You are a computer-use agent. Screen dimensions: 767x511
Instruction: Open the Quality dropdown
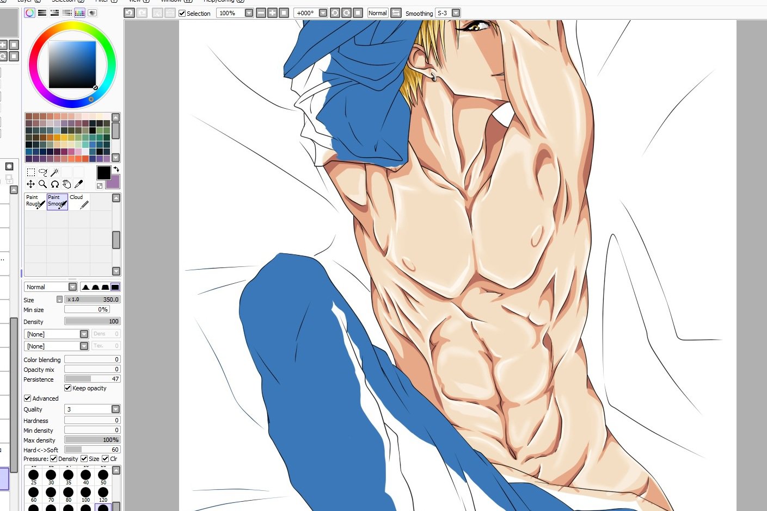[115, 409]
